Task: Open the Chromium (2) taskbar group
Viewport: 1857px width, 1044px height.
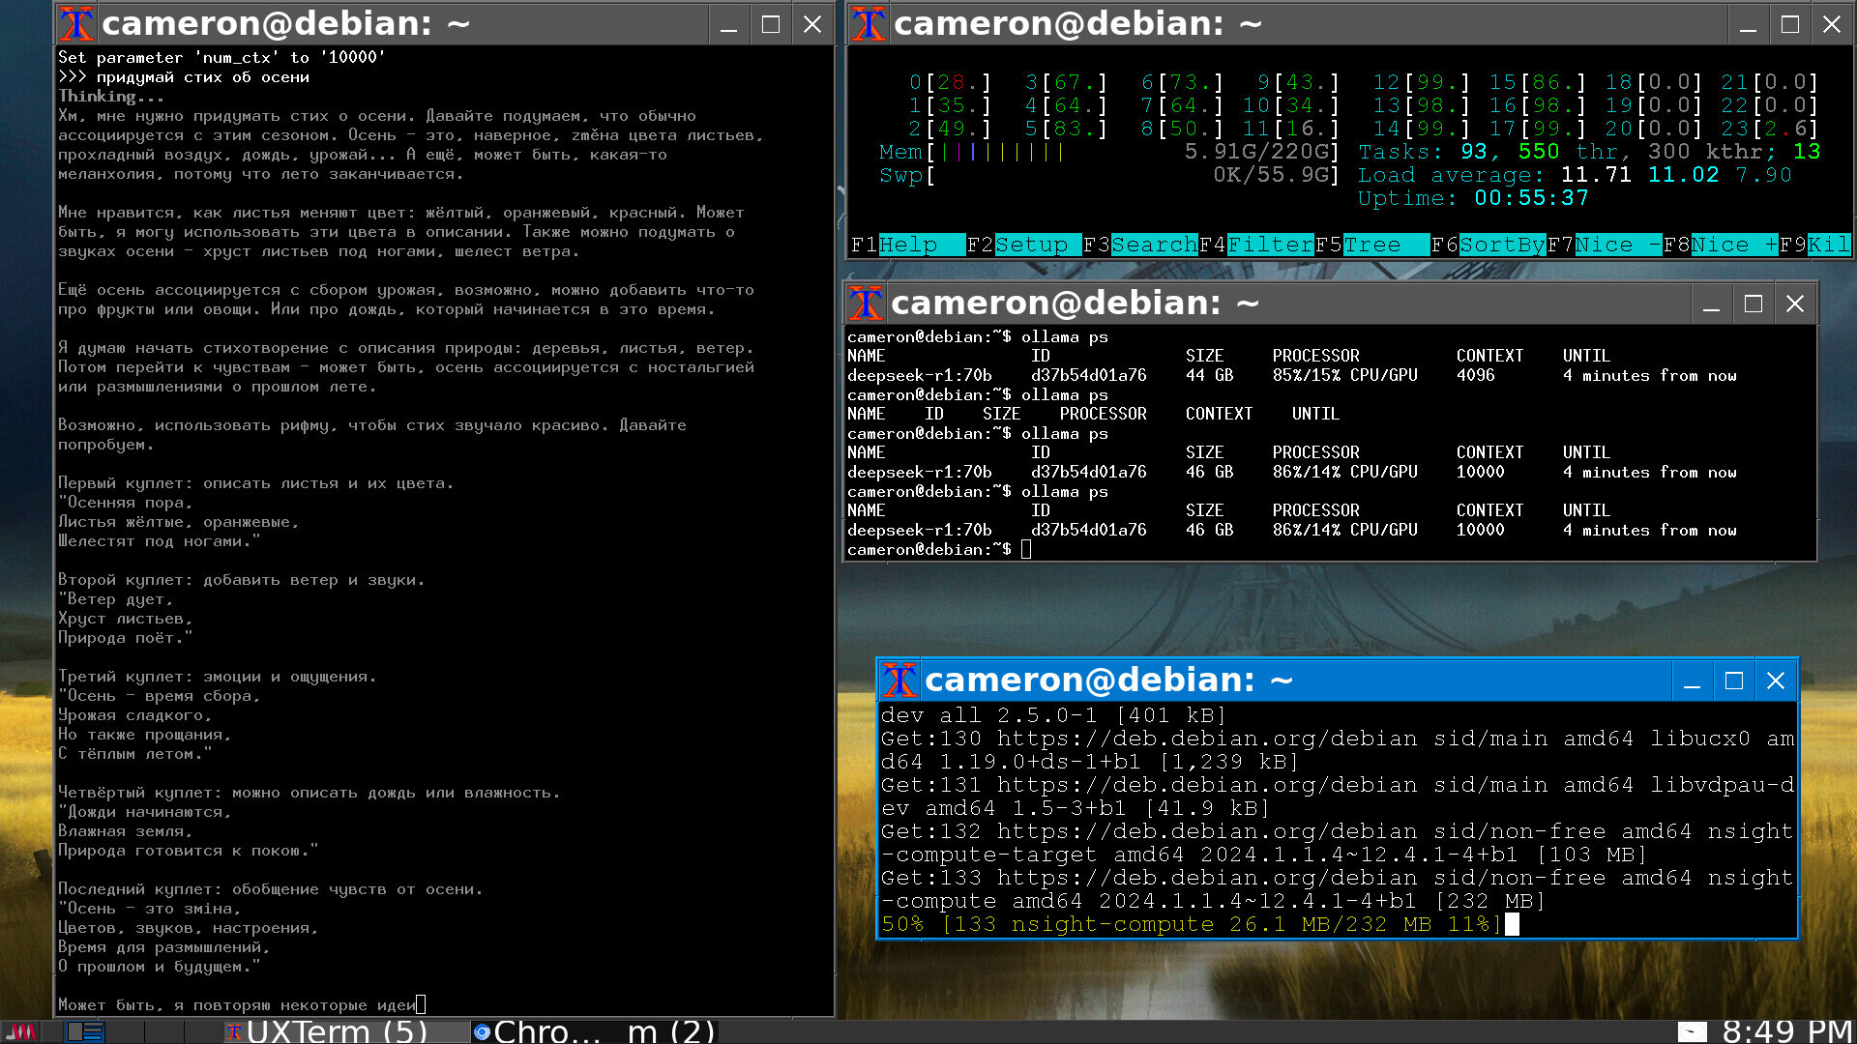Action: pyautogui.click(x=593, y=1031)
